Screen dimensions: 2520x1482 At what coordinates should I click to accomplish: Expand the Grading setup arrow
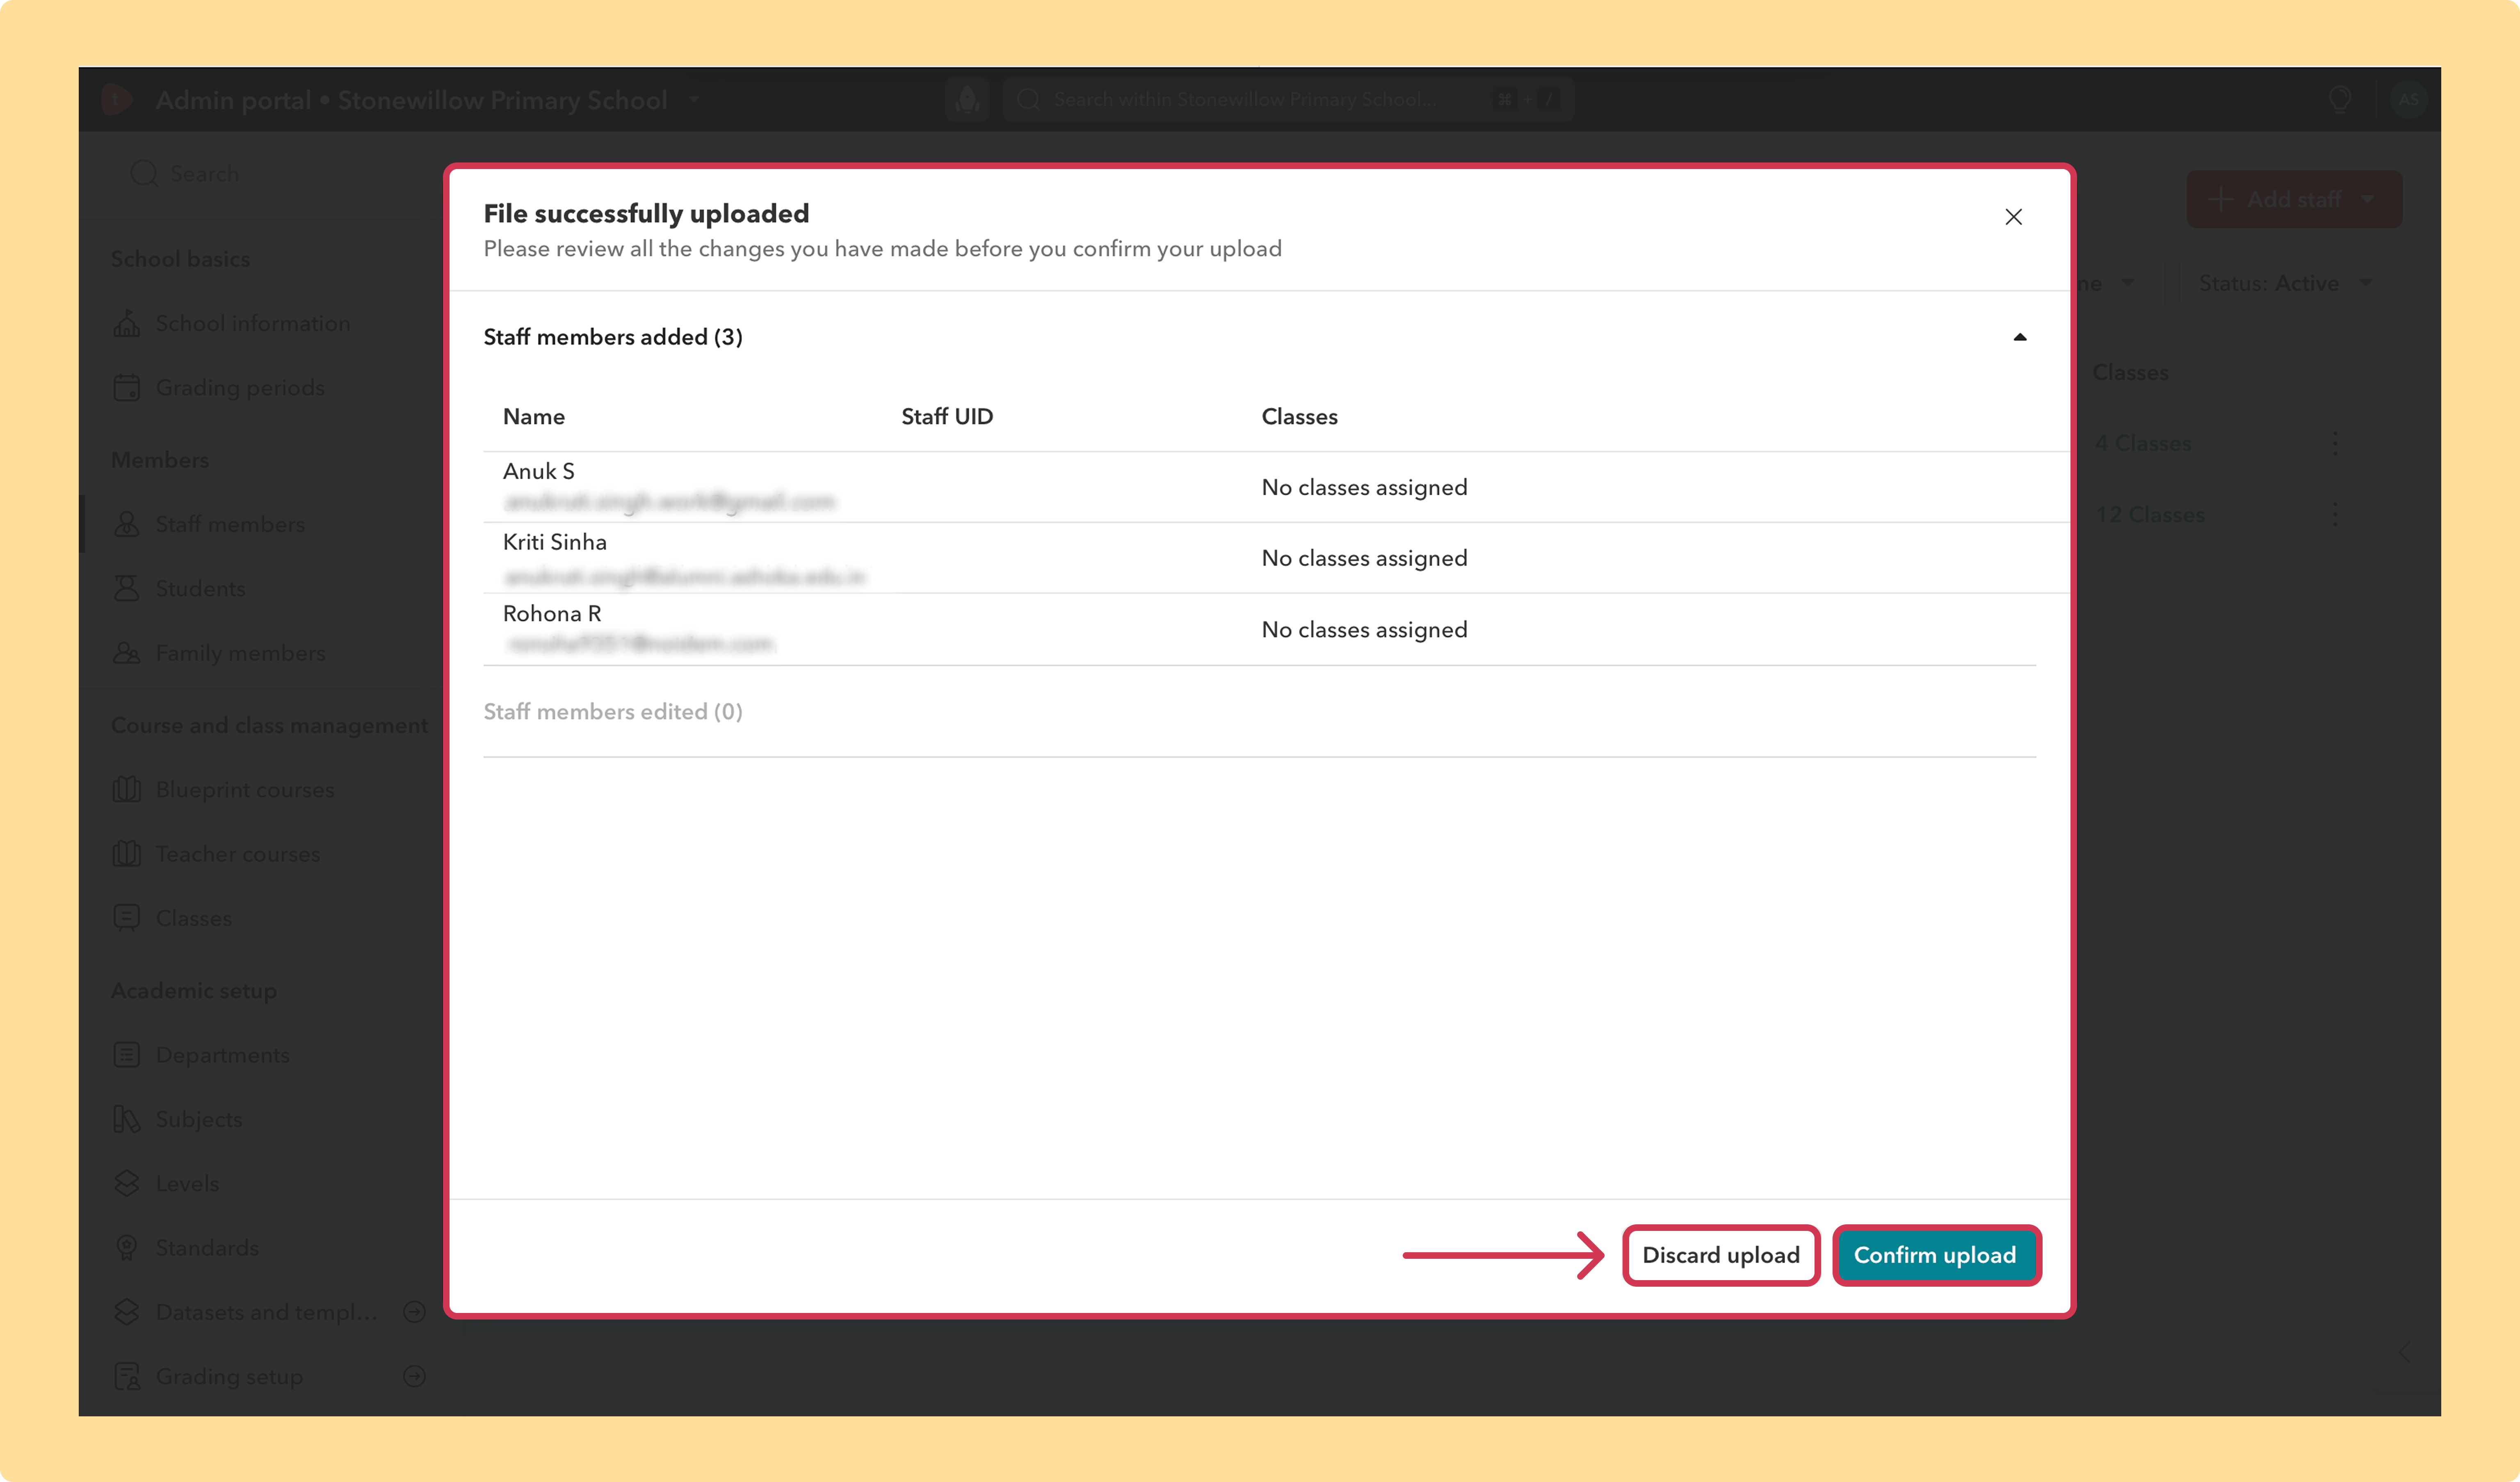click(x=414, y=1376)
